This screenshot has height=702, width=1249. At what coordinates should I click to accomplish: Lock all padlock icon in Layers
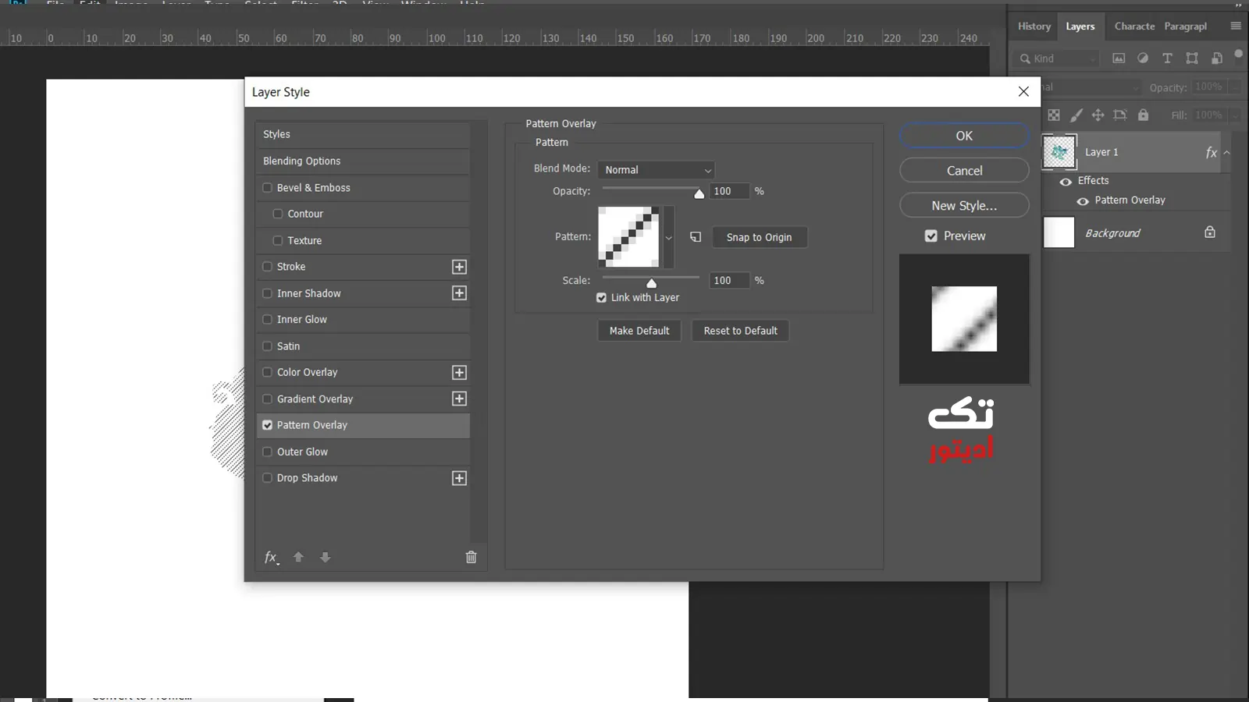(1143, 115)
